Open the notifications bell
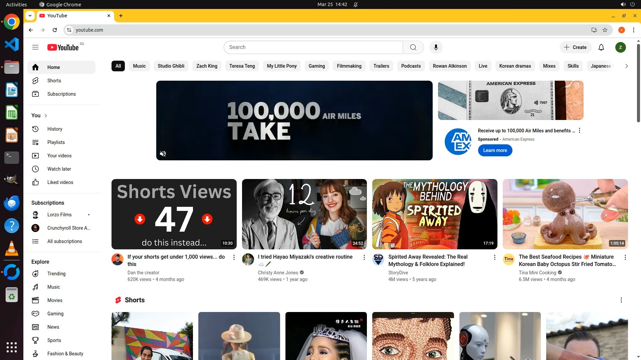 point(601,47)
